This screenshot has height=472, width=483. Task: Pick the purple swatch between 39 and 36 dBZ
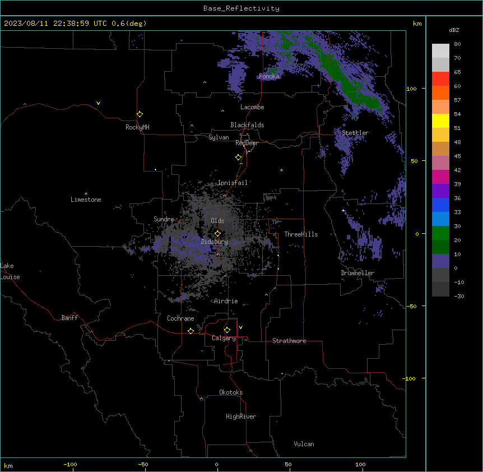[x=440, y=191]
